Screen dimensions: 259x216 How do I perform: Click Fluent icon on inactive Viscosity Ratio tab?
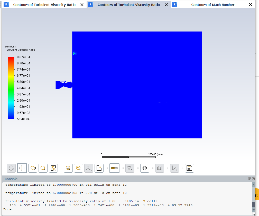[x=6, y=4]
